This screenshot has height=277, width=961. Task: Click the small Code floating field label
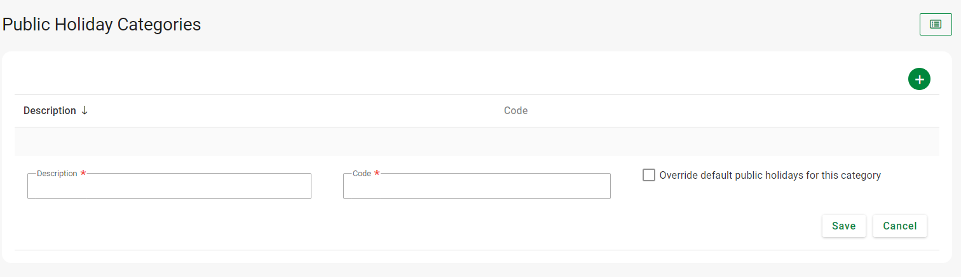(362, 173)
